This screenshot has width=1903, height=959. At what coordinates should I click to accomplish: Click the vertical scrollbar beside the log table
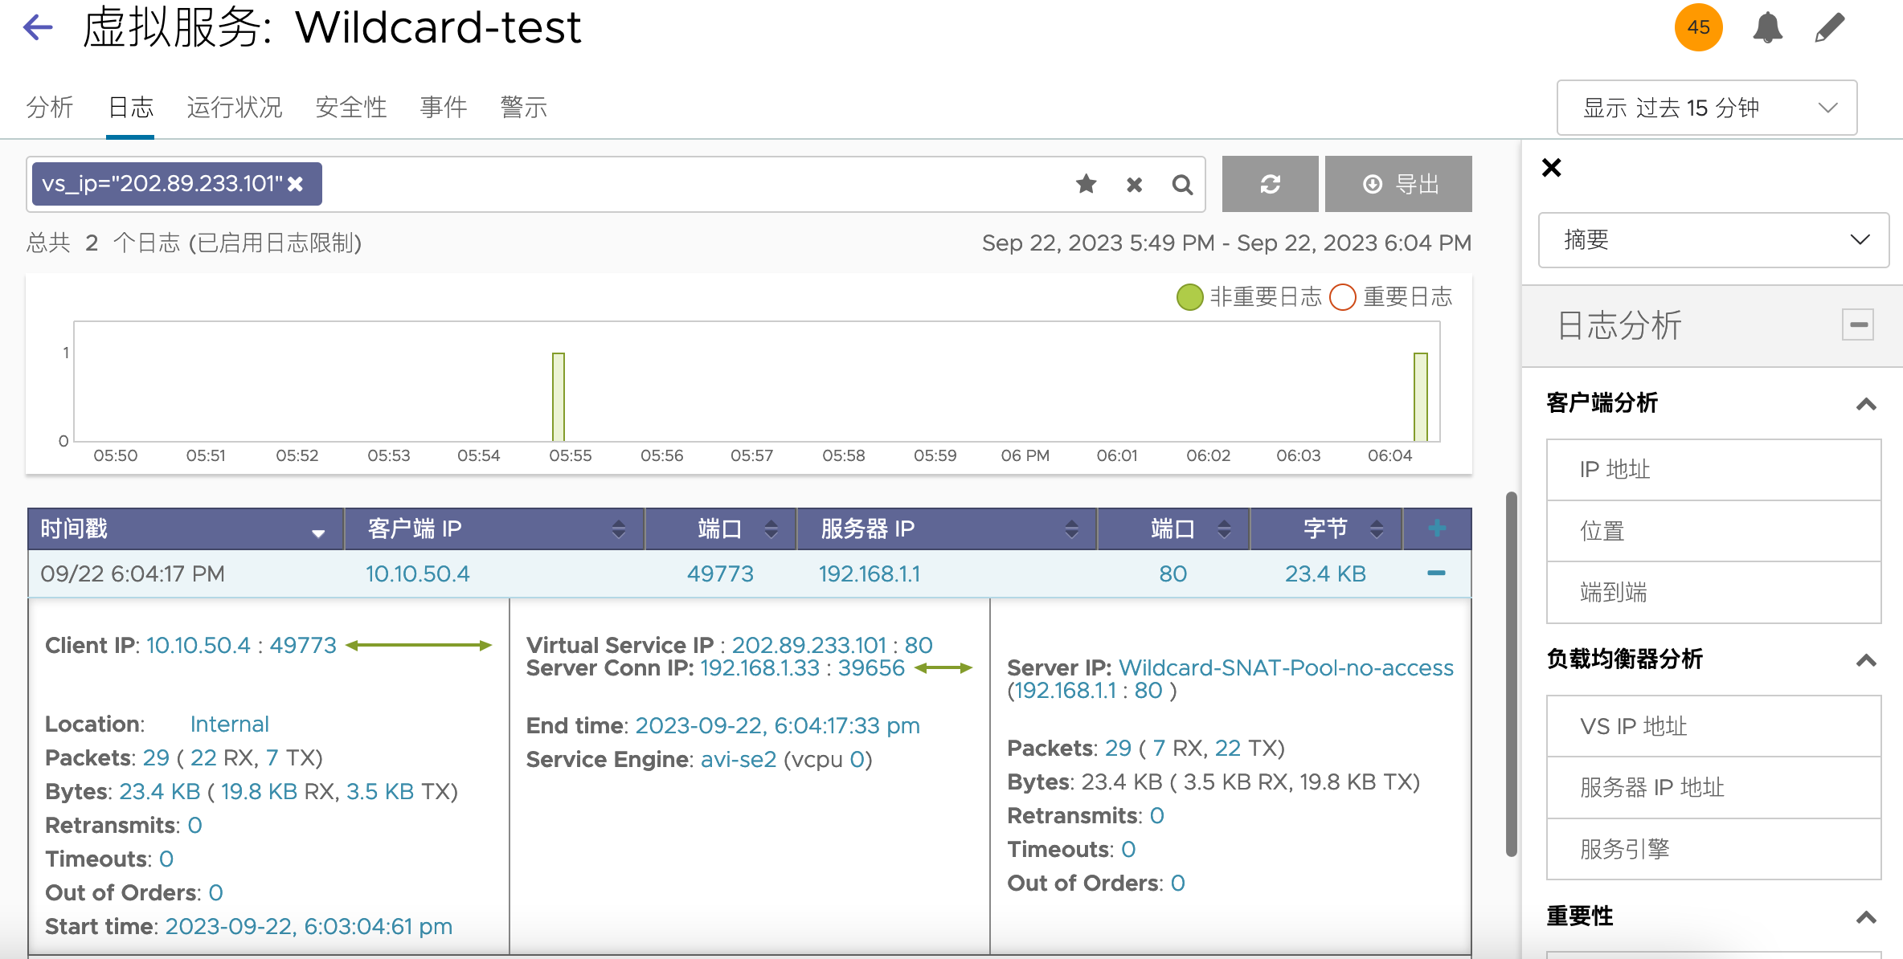[1511, 675]
